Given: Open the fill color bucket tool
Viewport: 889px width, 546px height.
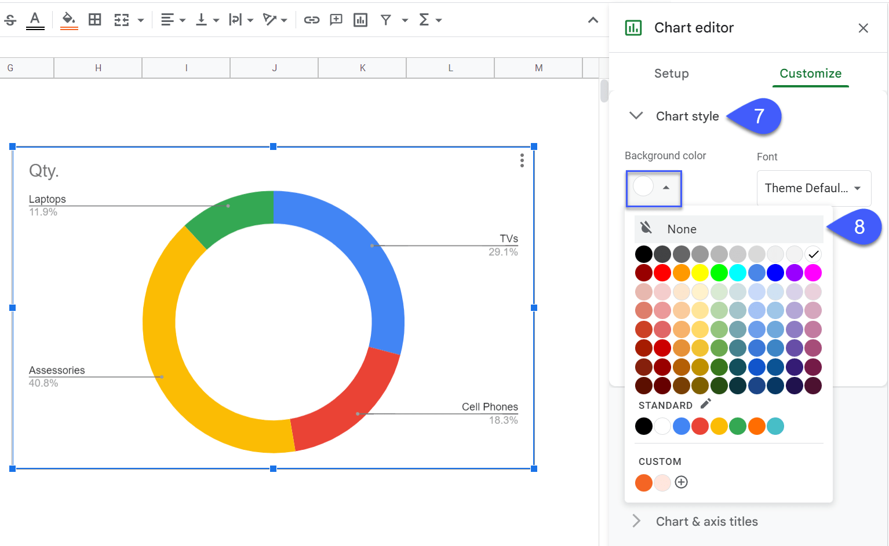Looking at the screenshot, I should click(x=69, y=20).
